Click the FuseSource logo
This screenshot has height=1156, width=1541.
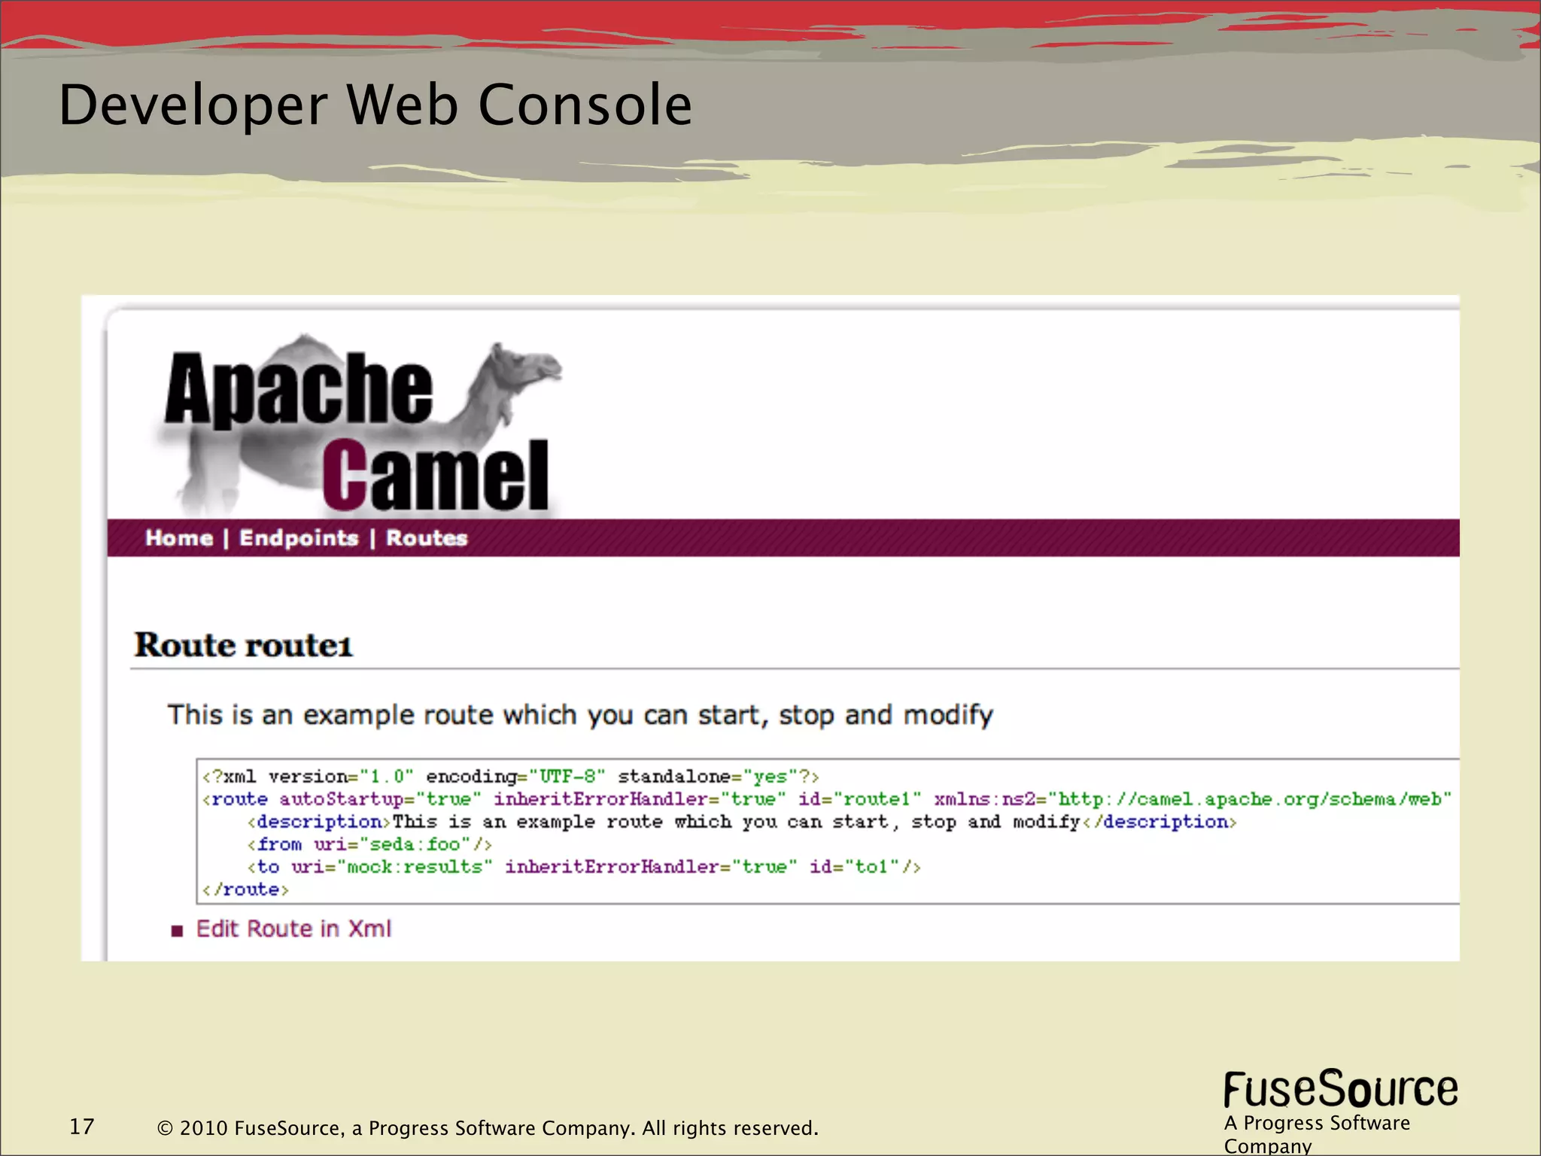(1340, 1090)
